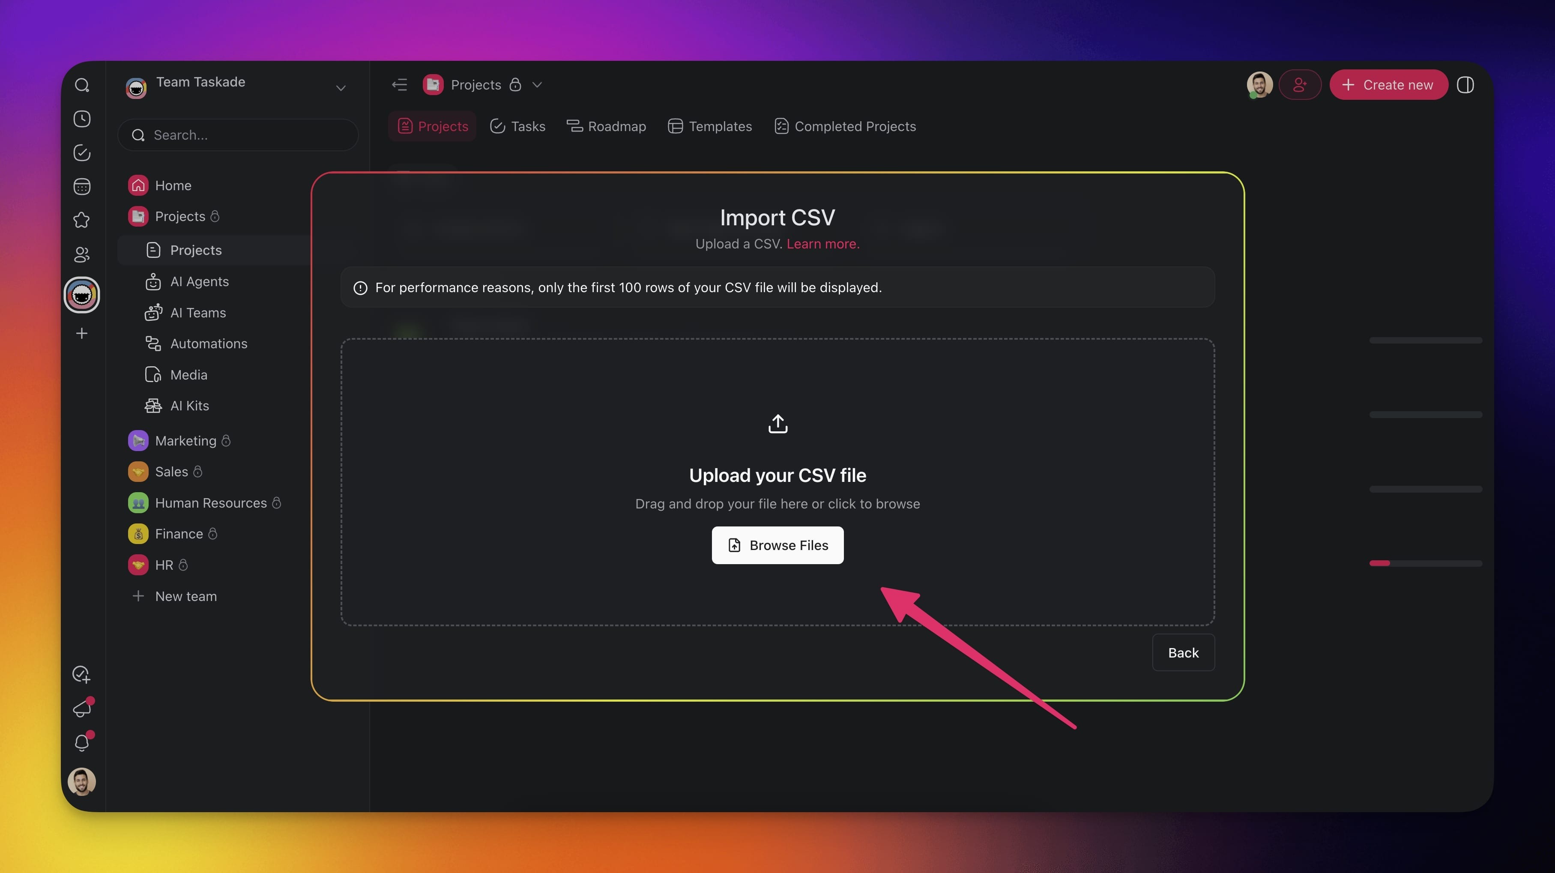1555x873 pixels.
Task: Open the recent activity clock icon
Action: [82, 119]
